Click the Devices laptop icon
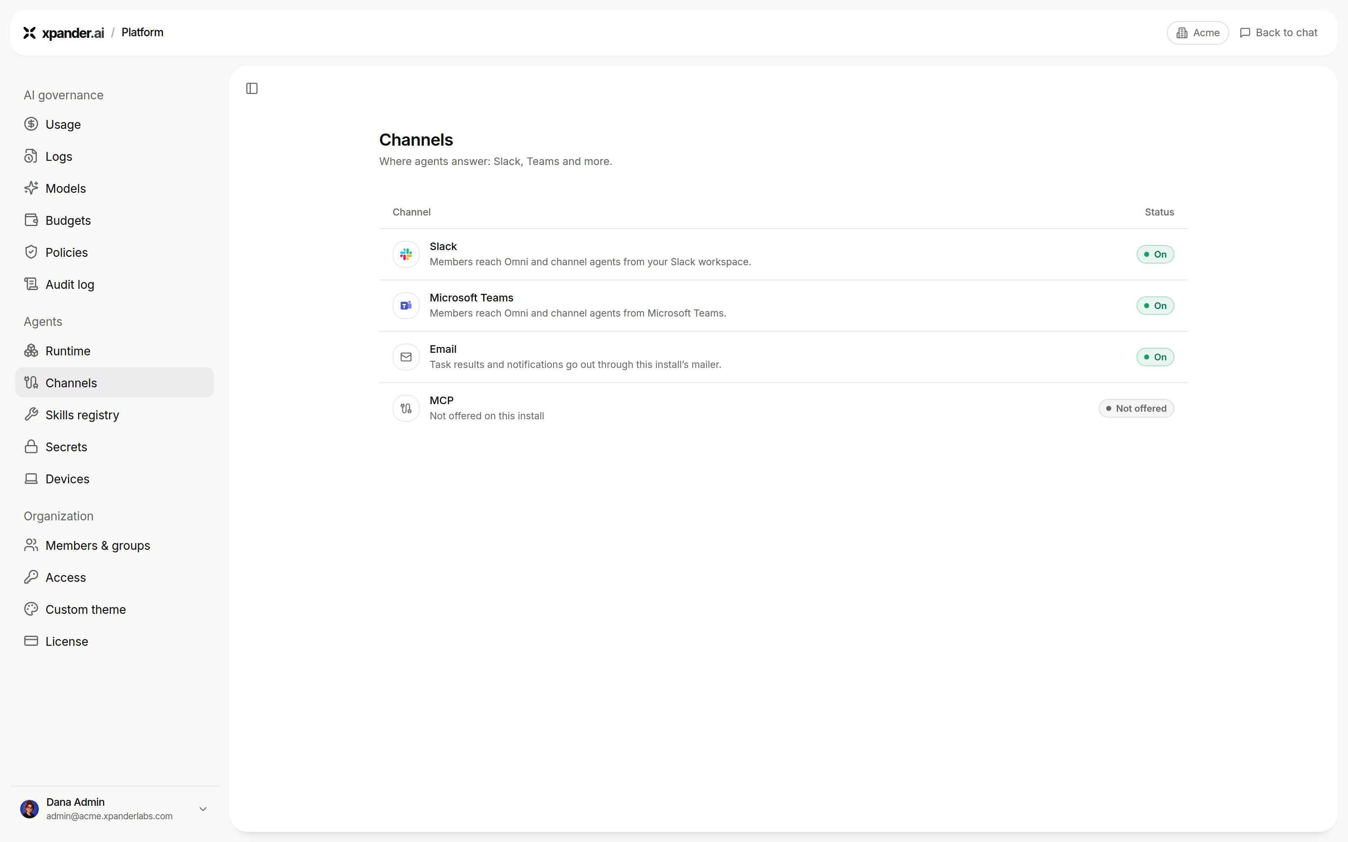Viewport: 1348px width, 842px height. tap(31, 479)
